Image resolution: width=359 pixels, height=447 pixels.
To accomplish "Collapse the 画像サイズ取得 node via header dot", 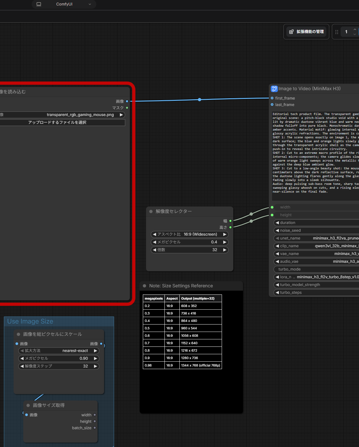I will 28,405.
